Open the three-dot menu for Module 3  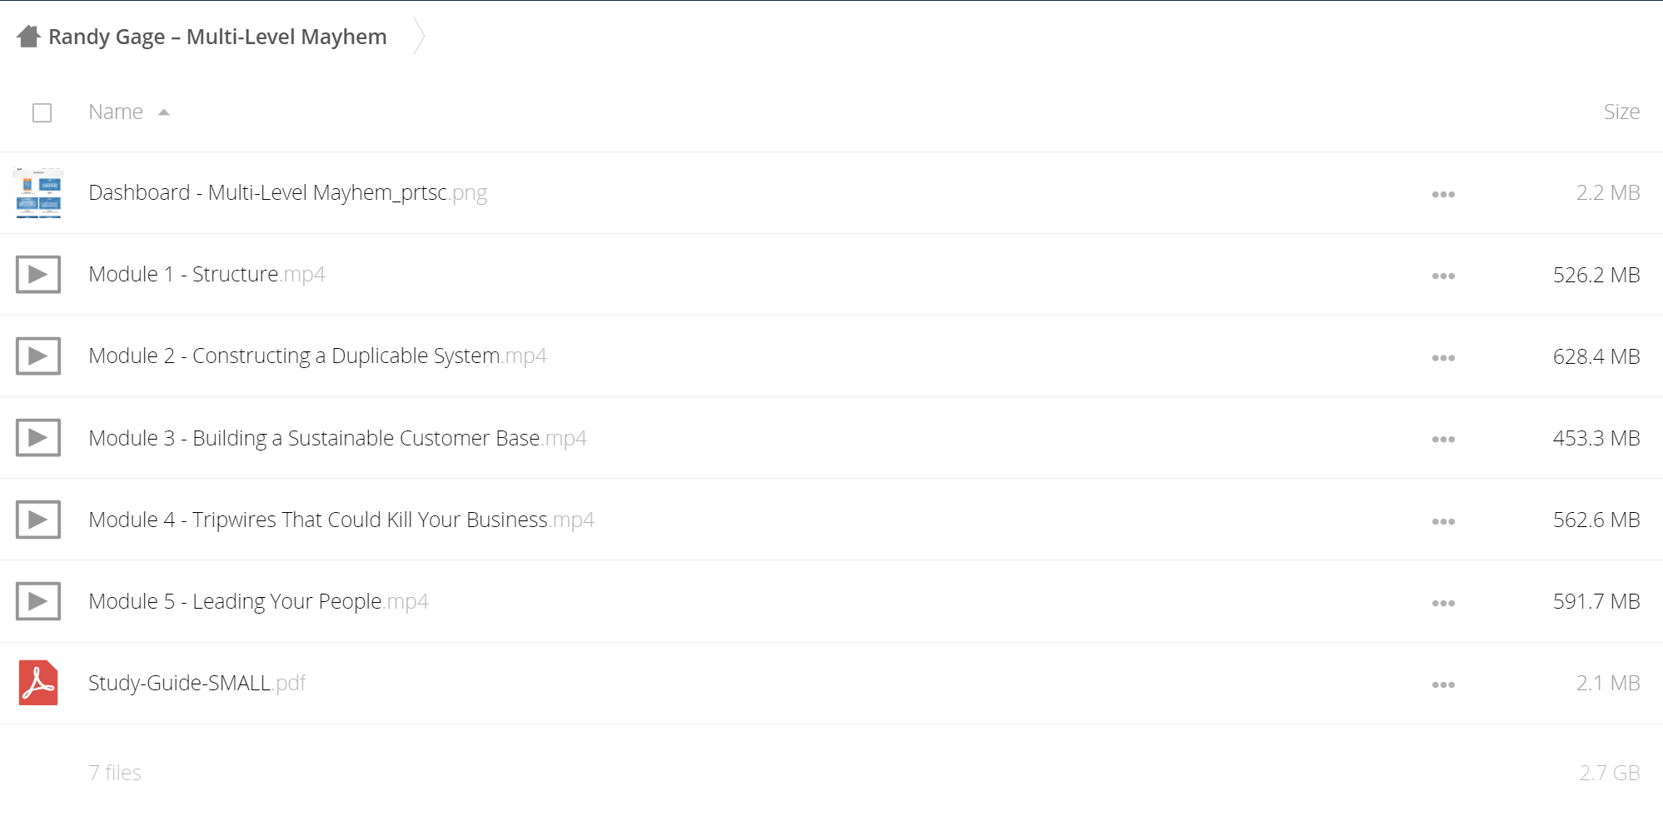point(1443,439)
